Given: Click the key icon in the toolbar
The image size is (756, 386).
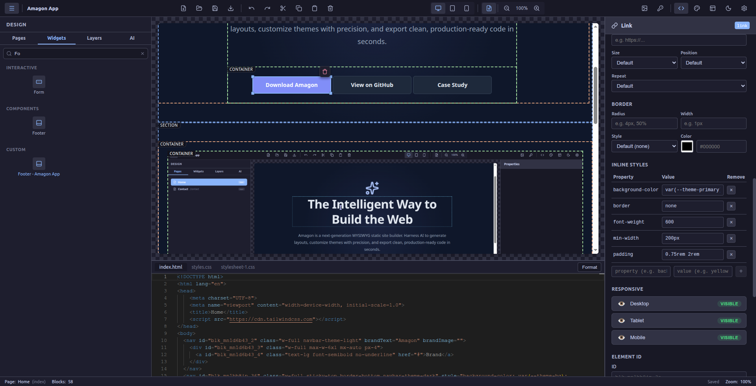Looking at the screenshot, I should coord(660,8).
